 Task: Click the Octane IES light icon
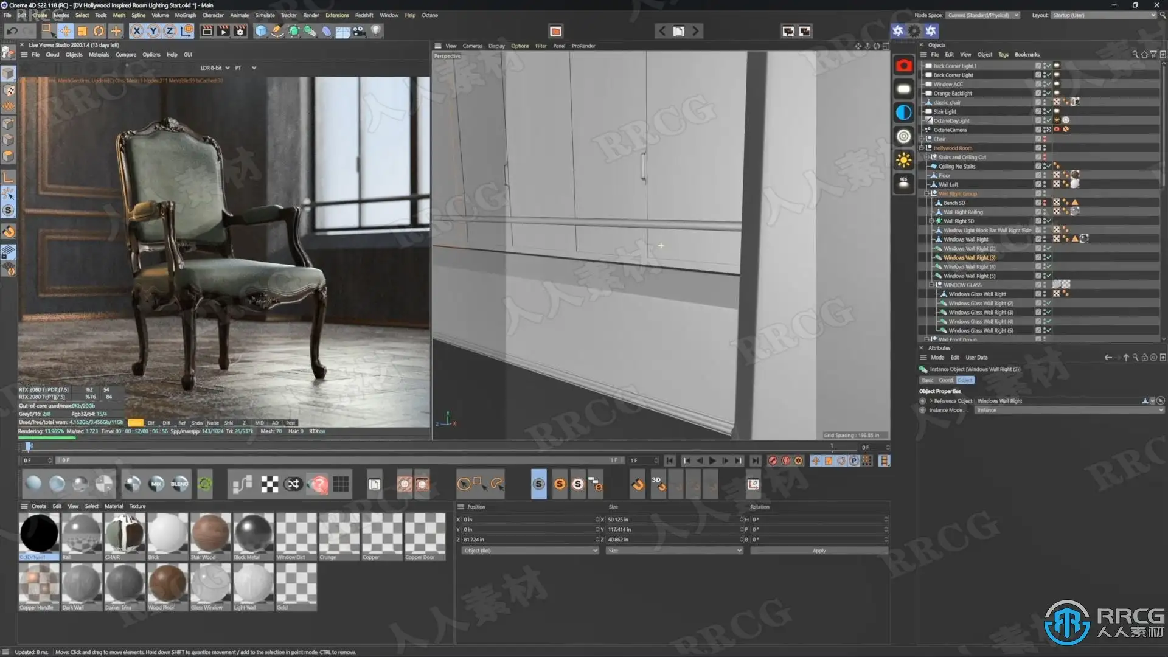coord(903,182)
